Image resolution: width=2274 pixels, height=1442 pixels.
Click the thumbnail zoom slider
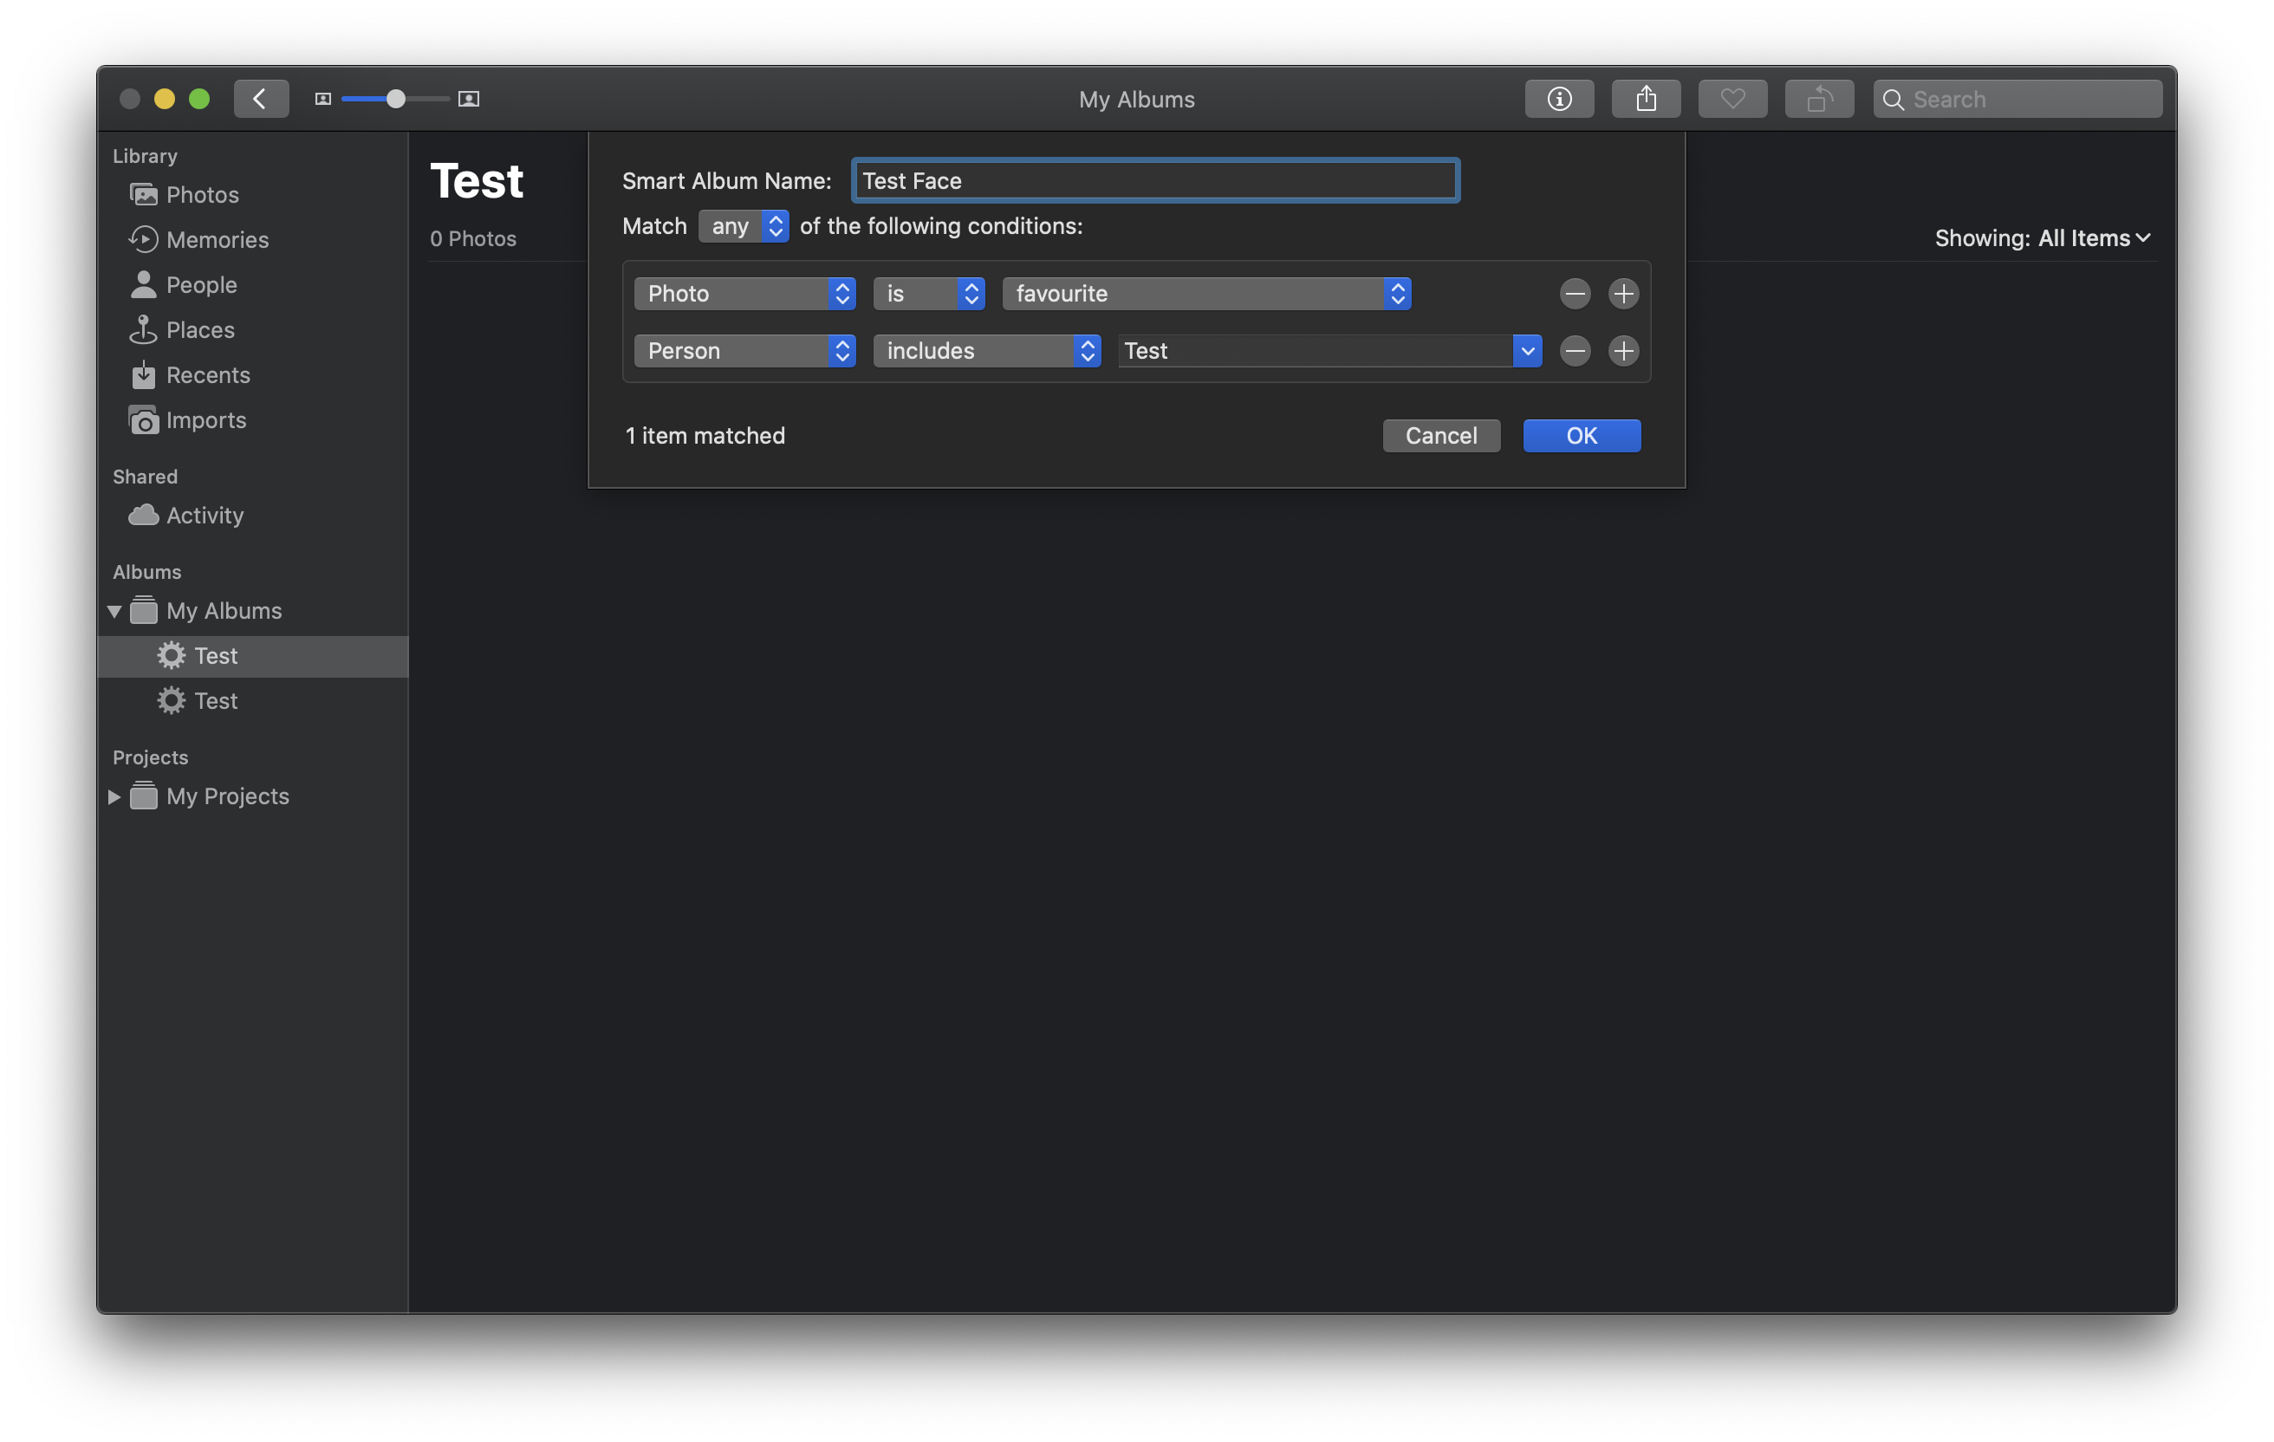396,99
